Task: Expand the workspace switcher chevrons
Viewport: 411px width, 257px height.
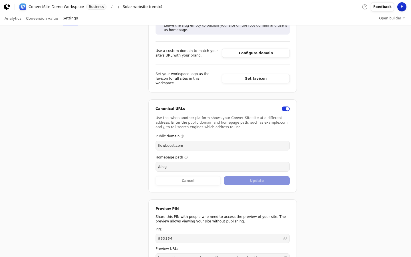Action: (112, 7)
